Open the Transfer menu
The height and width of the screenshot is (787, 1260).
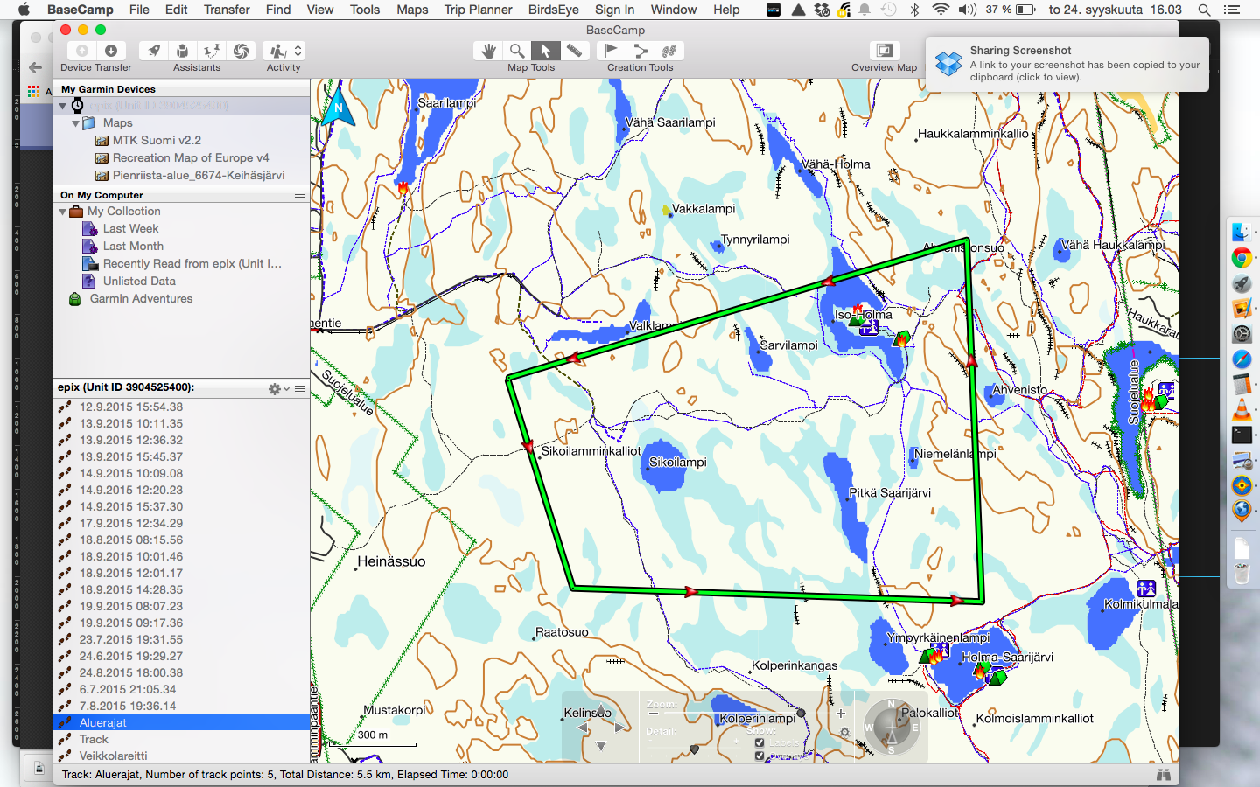(x=227, y=10)
